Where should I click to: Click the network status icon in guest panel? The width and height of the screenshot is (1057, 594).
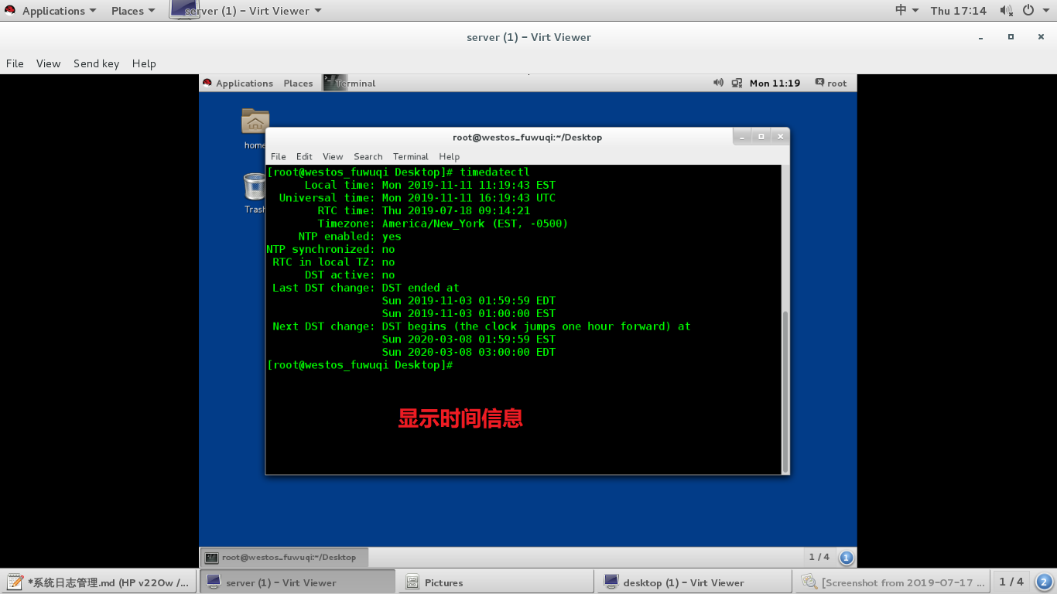(737, 83)
